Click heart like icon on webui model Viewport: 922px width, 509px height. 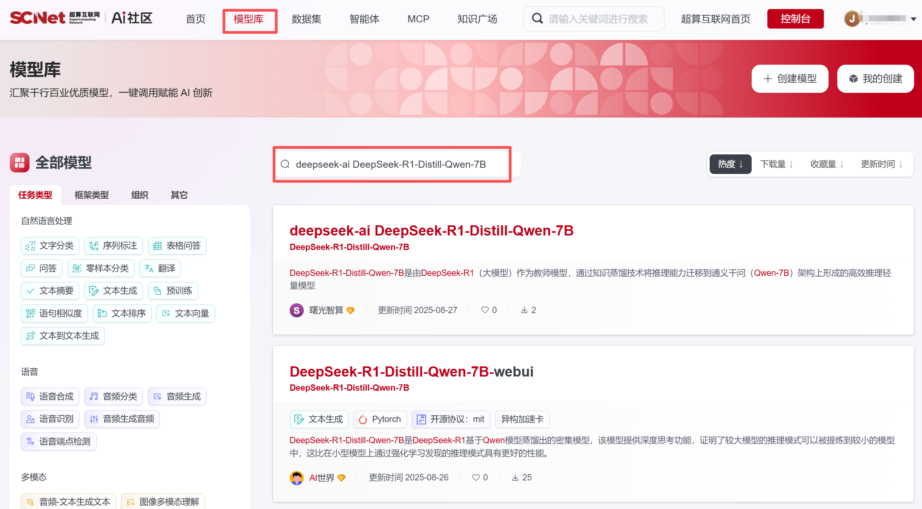point(476,477)
